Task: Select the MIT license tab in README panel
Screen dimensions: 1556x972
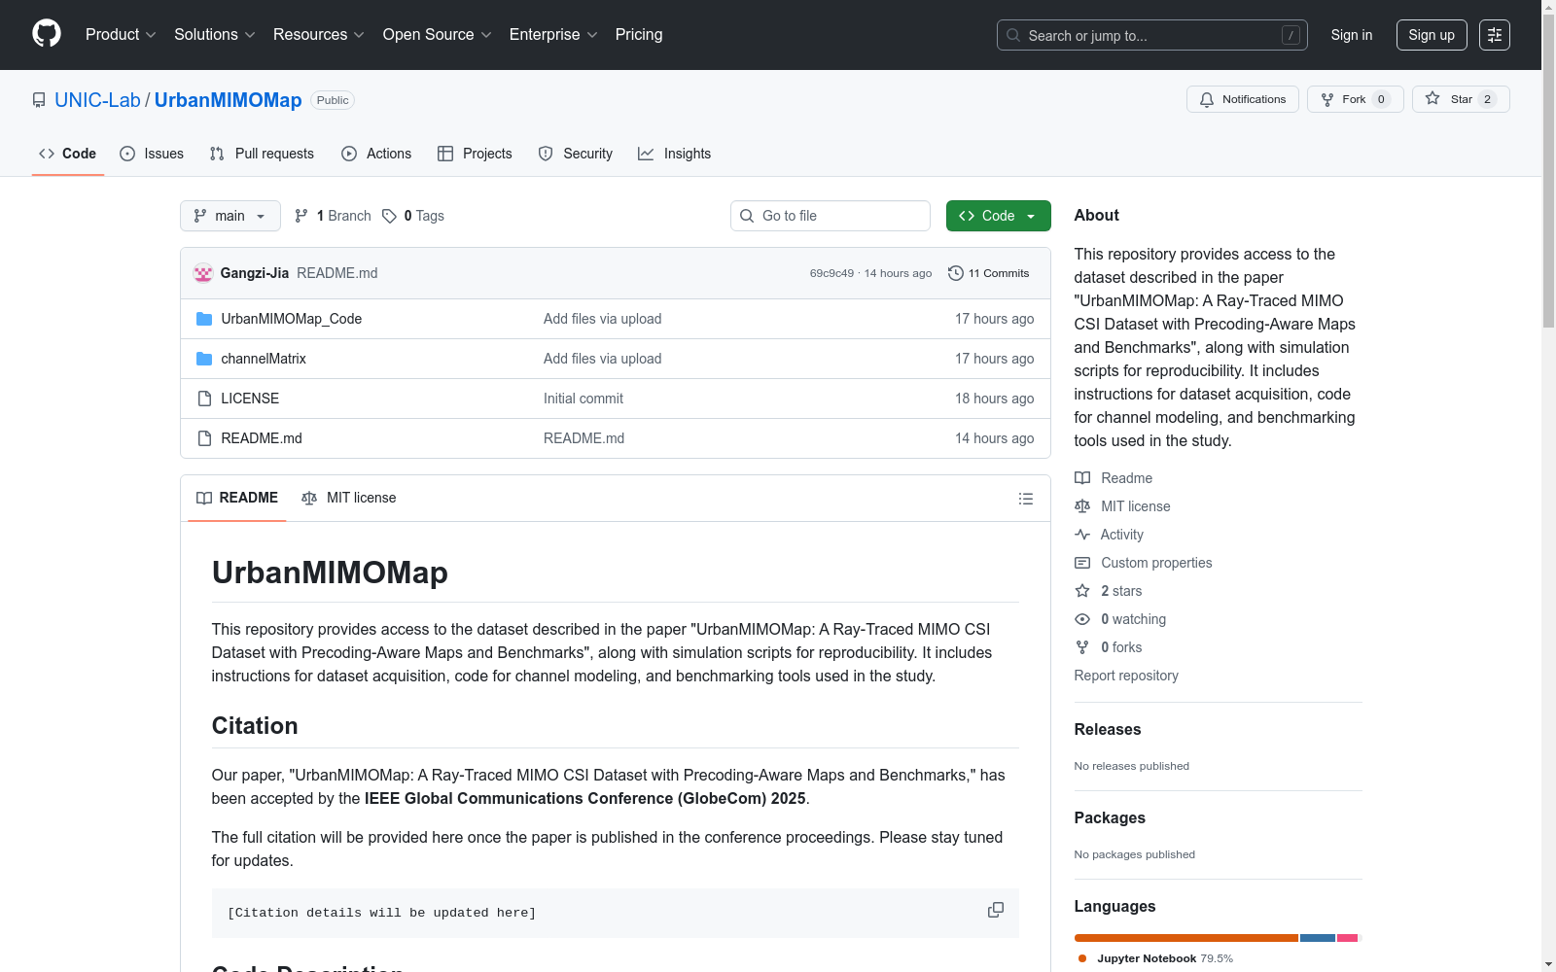Action: point(349,498)
